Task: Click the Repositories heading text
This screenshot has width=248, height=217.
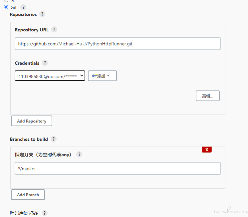Action: (23, 14)
